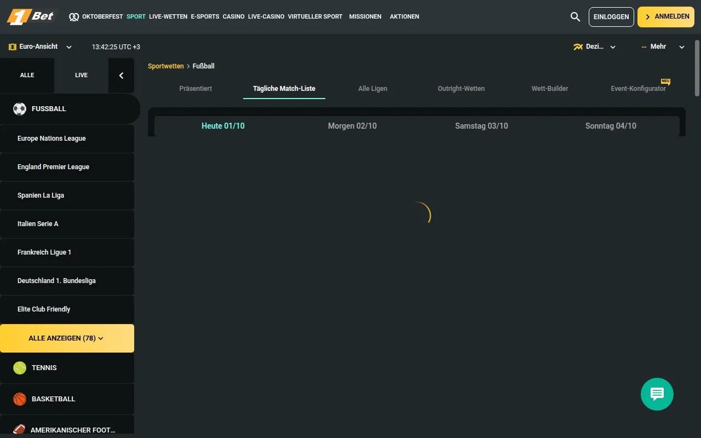The width and height of the screenshot is (701, 438).
Task: Click the odds format icon beside Dezi...
Action: click(578, 47)
